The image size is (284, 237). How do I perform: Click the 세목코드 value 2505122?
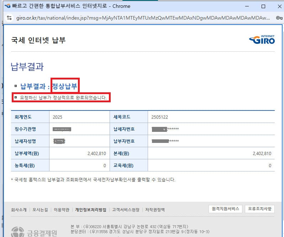pyautogui.click(x=159, y=117)
